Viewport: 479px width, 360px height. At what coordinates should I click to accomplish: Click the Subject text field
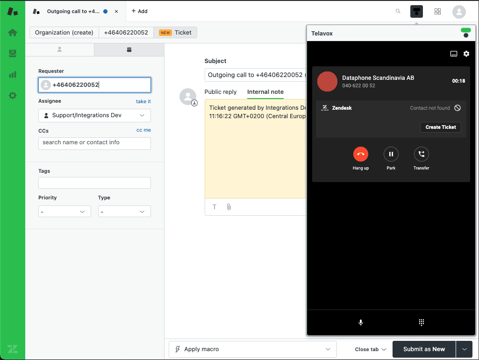[255, 75]
